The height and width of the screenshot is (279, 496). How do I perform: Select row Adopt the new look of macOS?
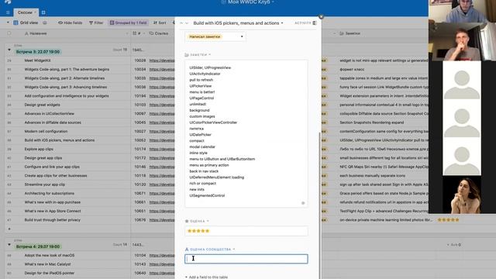coord(50,255)
